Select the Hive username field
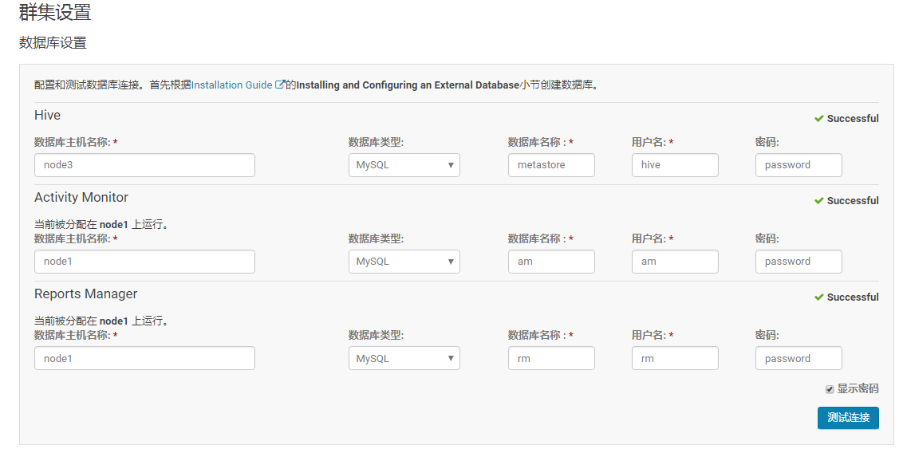907x453 pixels. point(675,165)
